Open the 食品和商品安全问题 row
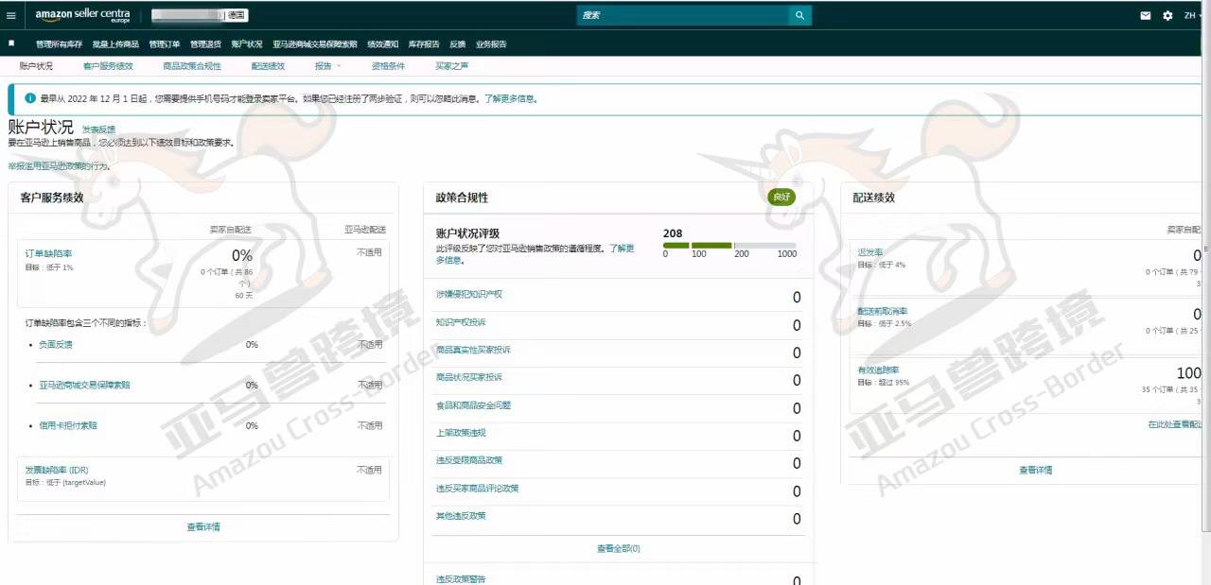The height and width of the screenshot is (585, 1211). 619,407
